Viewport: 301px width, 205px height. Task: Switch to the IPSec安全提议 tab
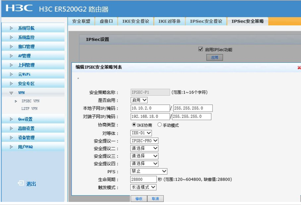point(206,21)
